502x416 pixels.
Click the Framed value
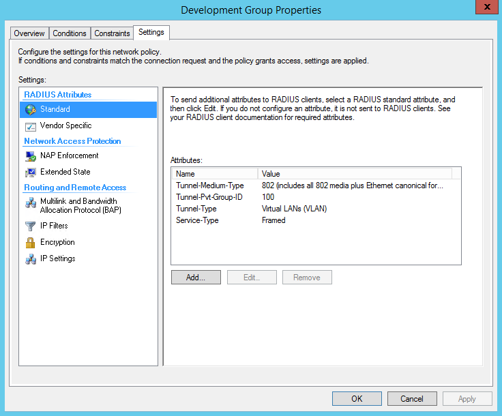pos(274,220)
